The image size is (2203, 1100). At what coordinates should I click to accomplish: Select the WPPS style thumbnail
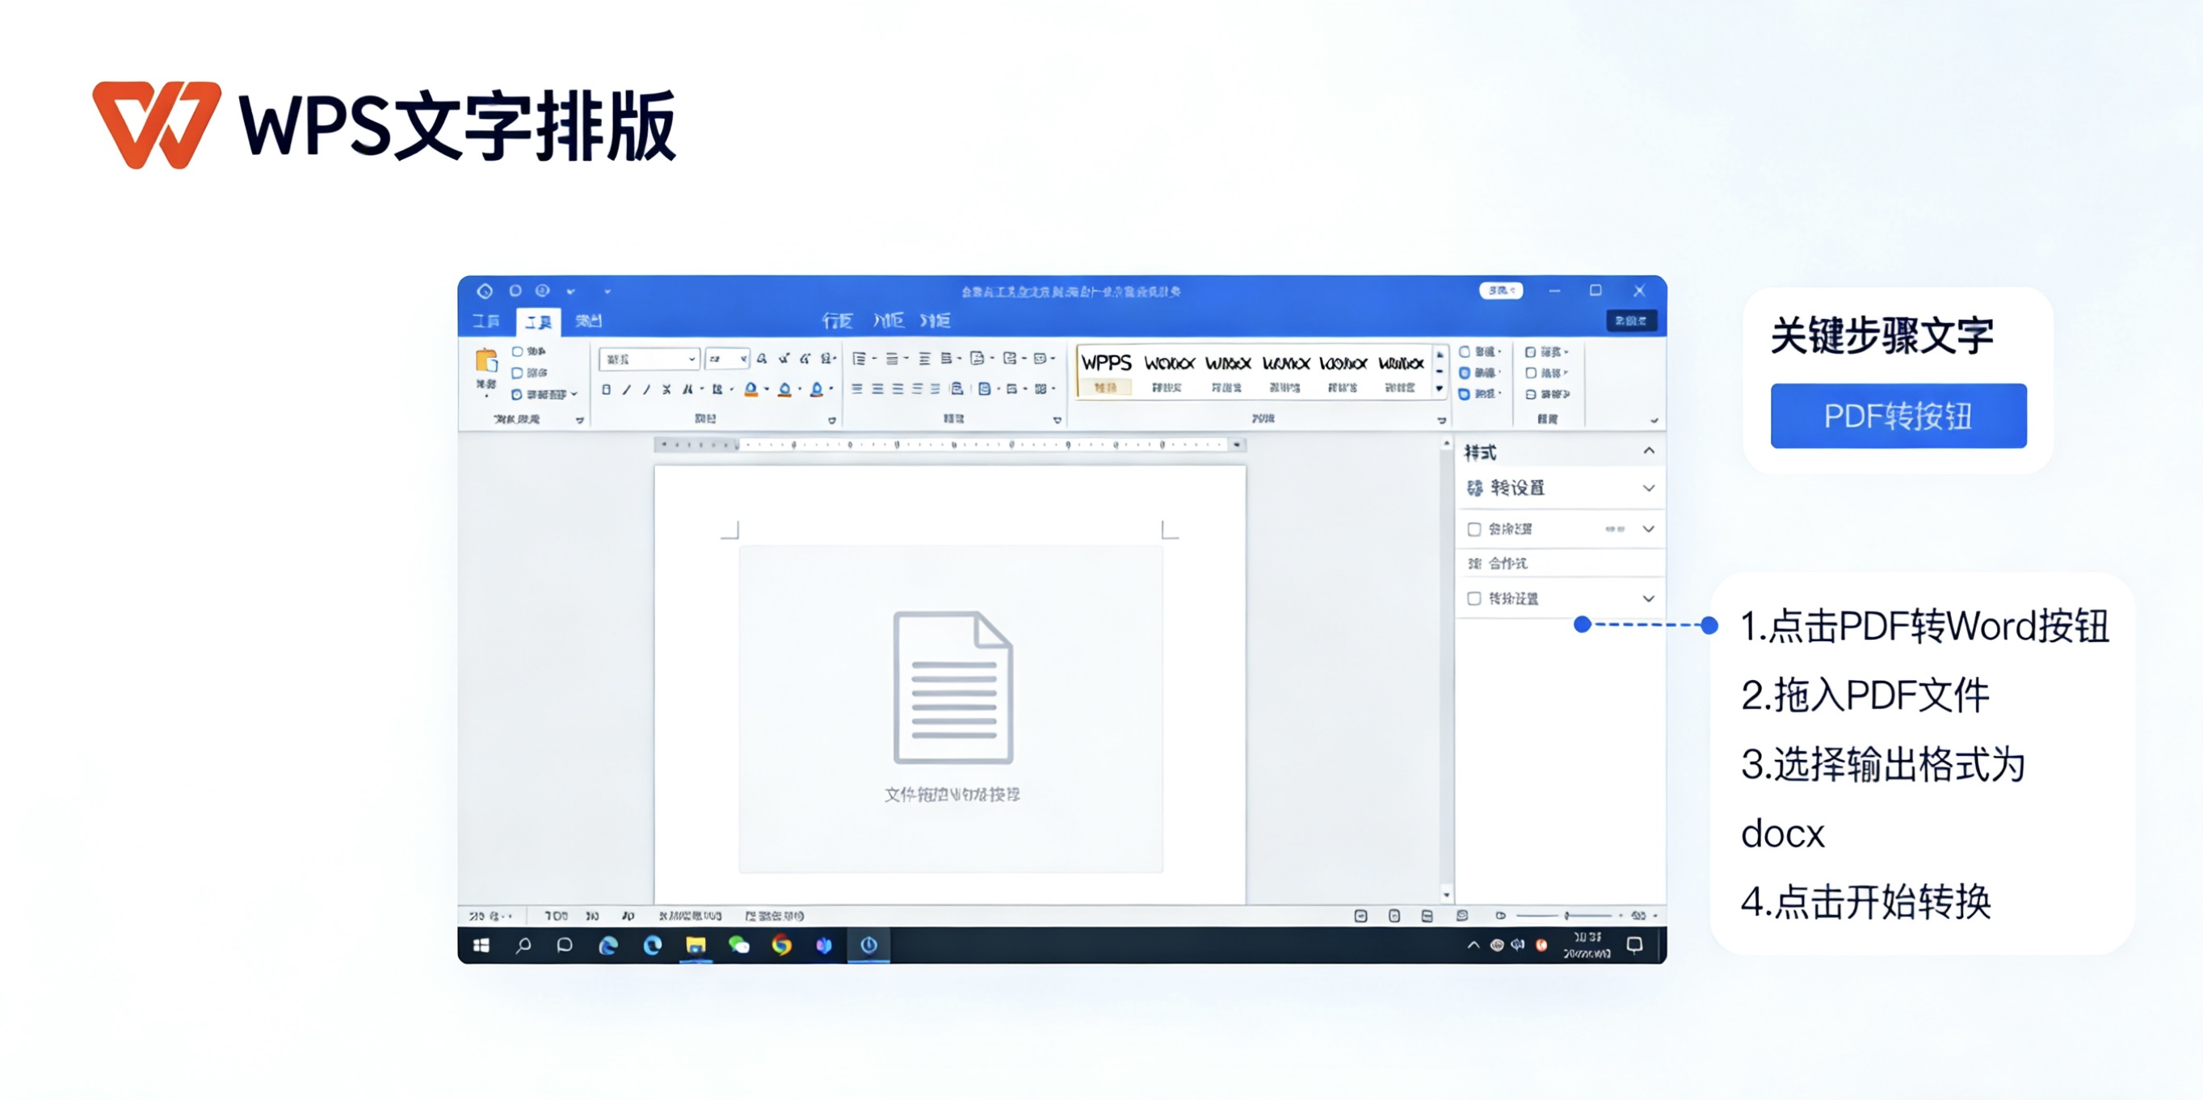pos(1106,370)
